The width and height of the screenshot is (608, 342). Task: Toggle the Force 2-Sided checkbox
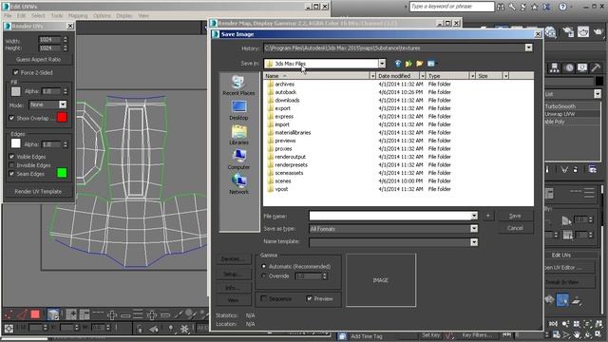pyautogui.click(x=16, y=72)
